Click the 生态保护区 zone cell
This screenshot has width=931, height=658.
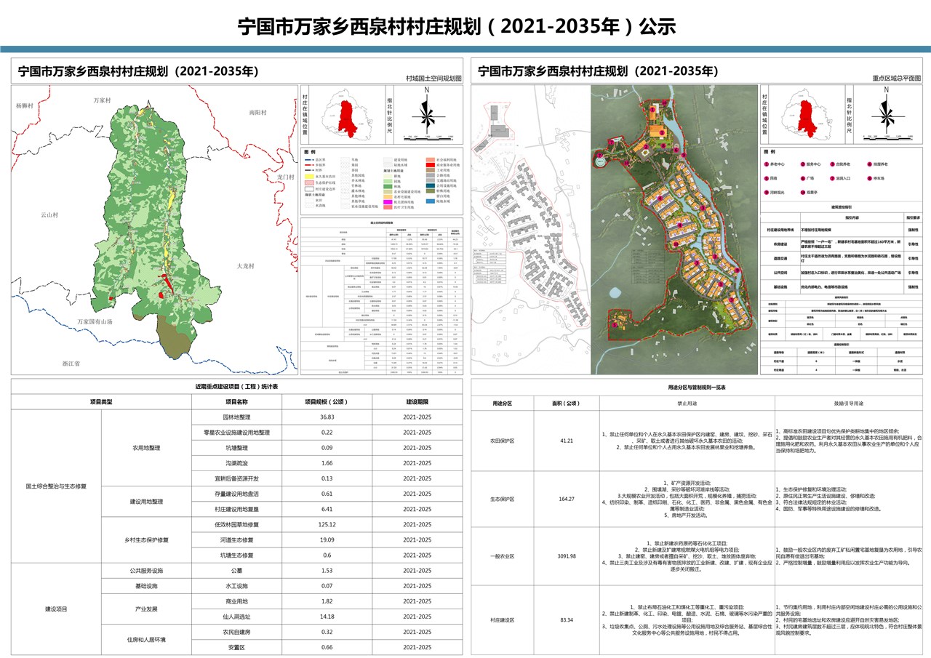[x=503, y=499]
